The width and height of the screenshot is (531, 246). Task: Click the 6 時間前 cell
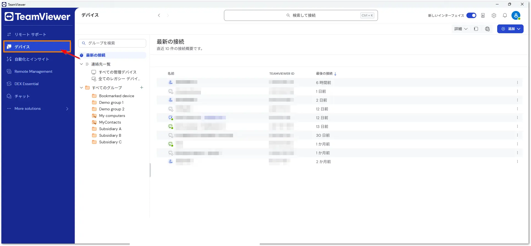(323, 83)
